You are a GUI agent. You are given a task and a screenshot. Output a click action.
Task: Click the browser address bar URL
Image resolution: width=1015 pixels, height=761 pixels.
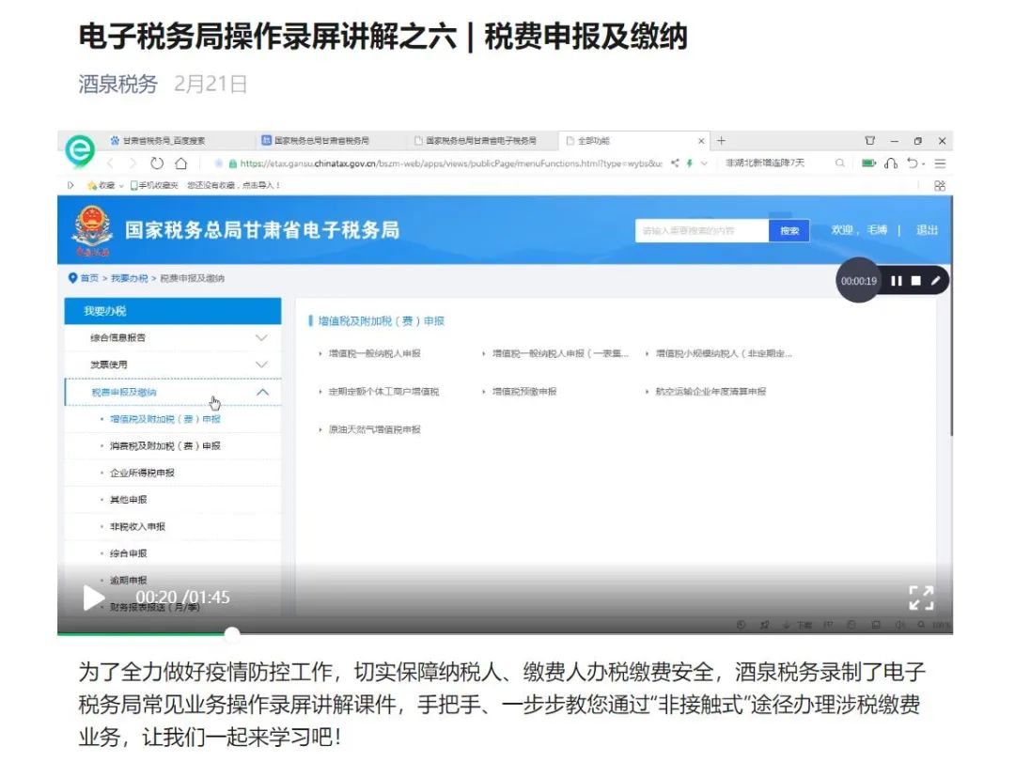(451, 163)
